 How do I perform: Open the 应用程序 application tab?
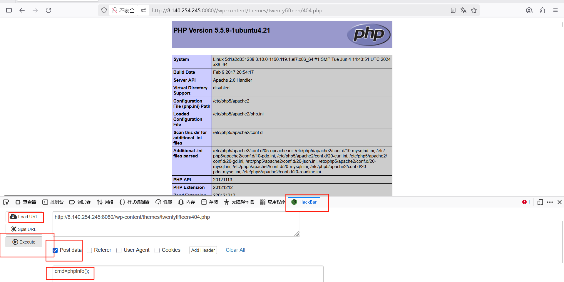point(272,202)
